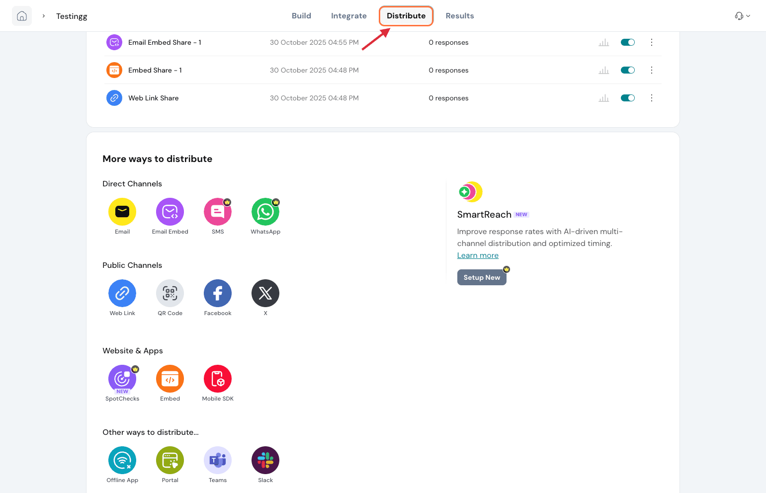Viewport: 766px width, 493px height.
Task: Expand the three-dot menu for Web Link Share
Action: (651, 98)
